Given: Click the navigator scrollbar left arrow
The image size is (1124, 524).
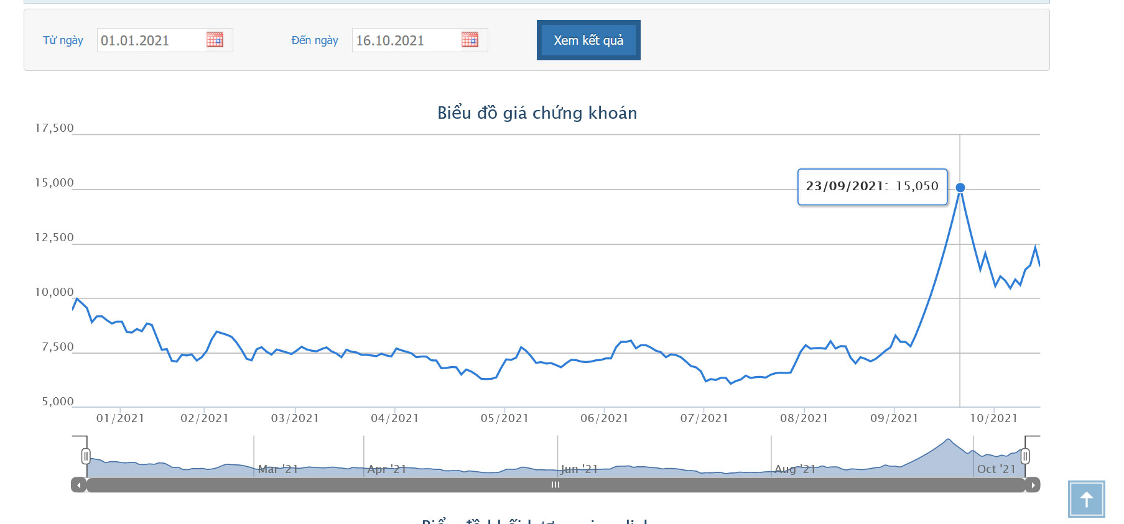Looking at the screenshot, I should (x=78, y=485).
